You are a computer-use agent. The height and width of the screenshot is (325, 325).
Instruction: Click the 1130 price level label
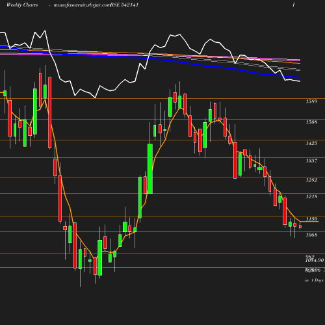pos(311,219)
